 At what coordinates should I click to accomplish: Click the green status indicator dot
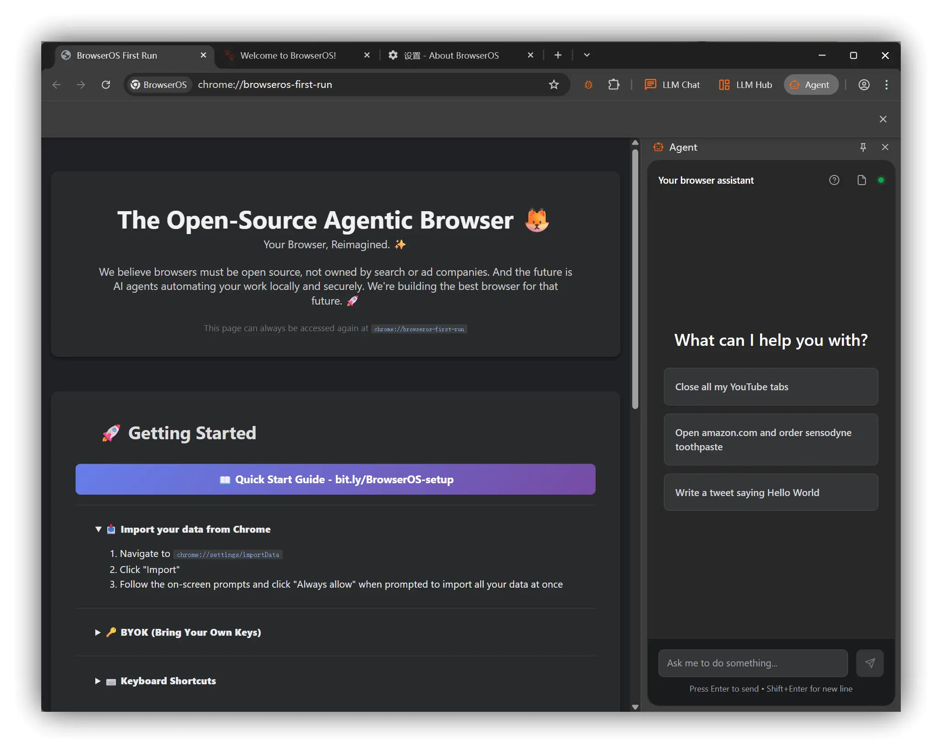click(881, 180)
